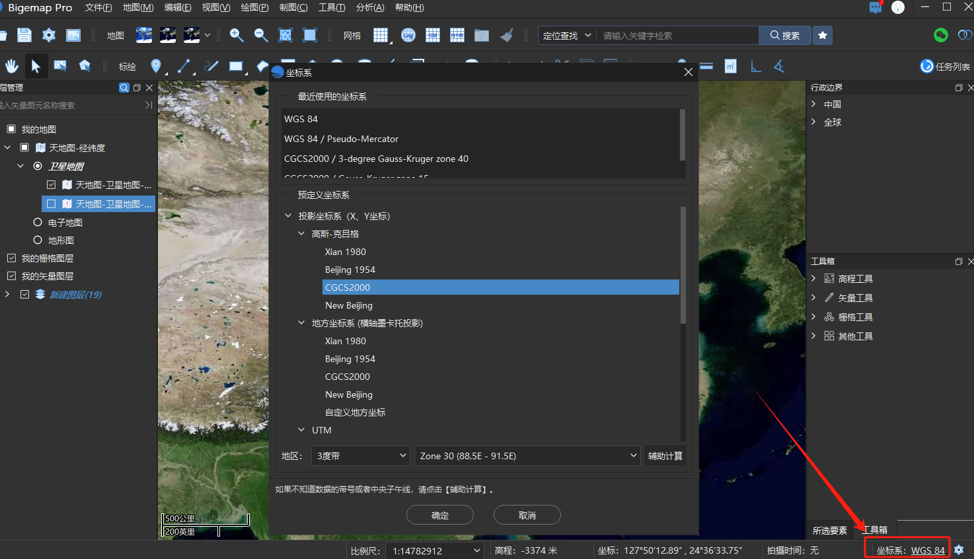Toggle 天地图-经纬度 checkbox
This screenshot has height=559, width=974.
click(x=24, y=147)
